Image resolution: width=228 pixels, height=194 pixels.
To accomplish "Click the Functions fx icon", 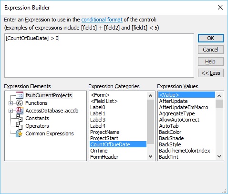I will (x=20, y=103).
